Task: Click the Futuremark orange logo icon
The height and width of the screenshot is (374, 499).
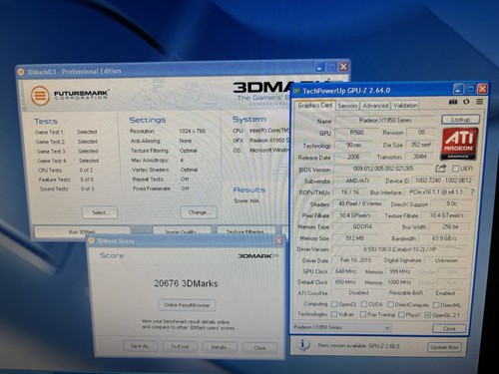Action: point(40,96)
